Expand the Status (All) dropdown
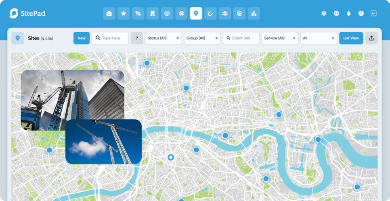This screenshot has height=201, width=390. coord(163,38)
